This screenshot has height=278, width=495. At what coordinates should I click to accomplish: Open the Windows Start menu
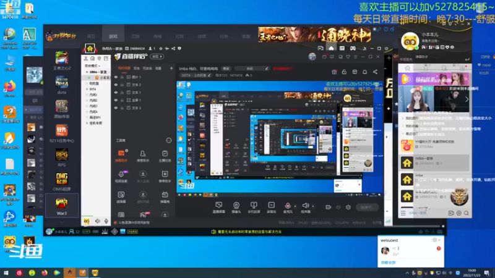[x=6, y=272]
